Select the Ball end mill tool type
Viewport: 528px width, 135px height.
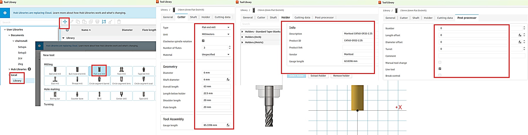coord(55,71)
